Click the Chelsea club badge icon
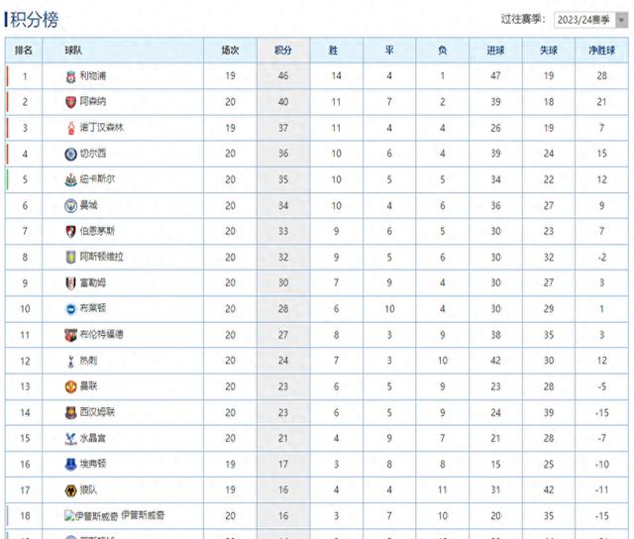Viewport: 634px width, 539px height. coord(70,154)
